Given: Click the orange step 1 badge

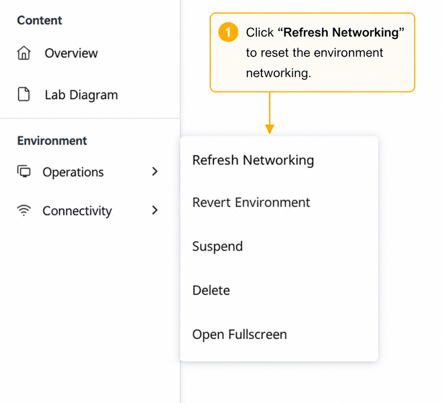Looking at the screenshot, I should coord(228,32).
